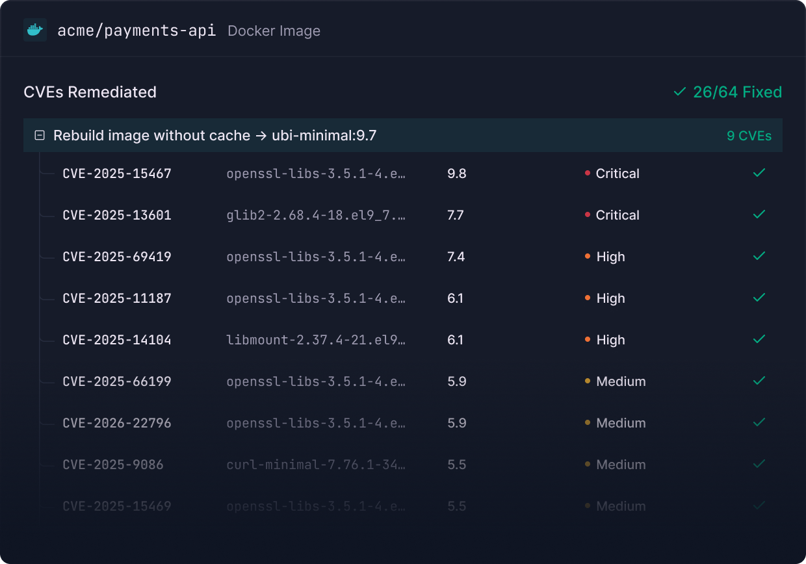Click the 26/64 Fixed status

(x=728, y=92)
